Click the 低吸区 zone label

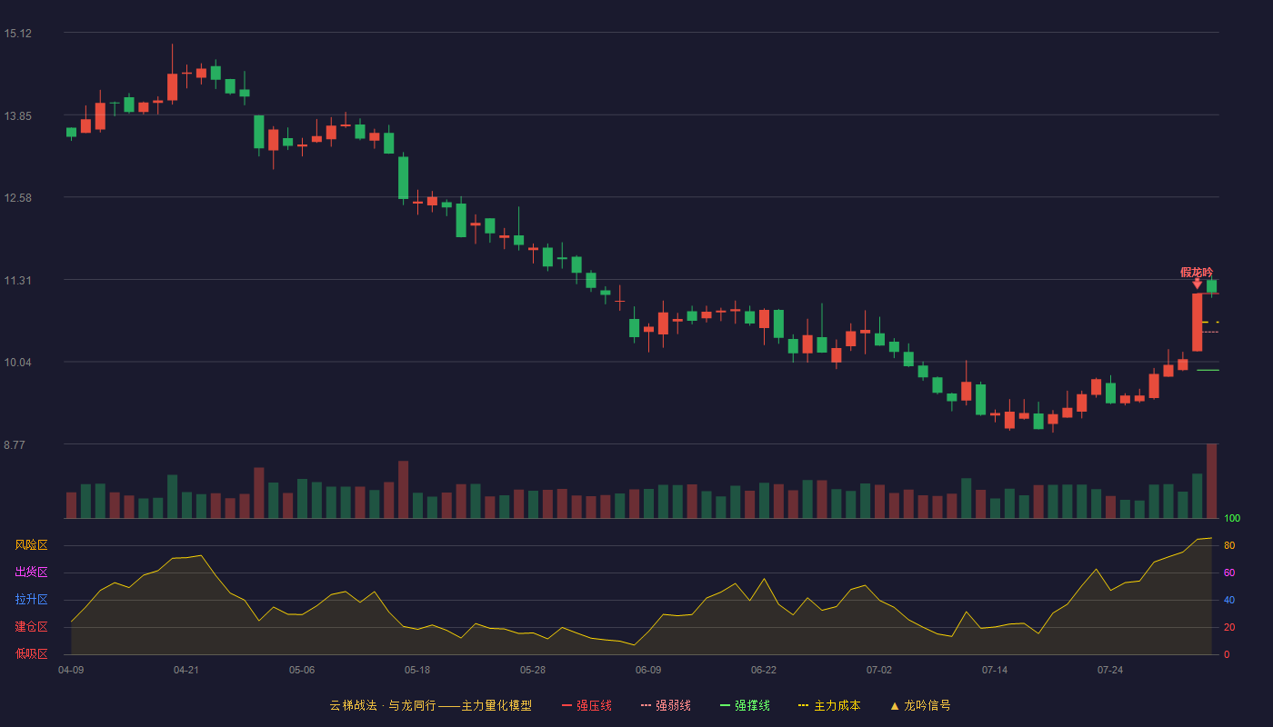(x=32, y=654)
